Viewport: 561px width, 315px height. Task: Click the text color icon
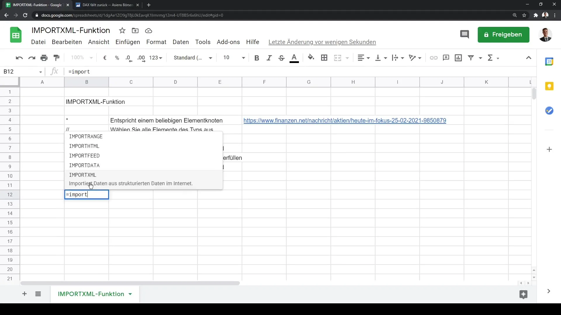pos(294,58)
